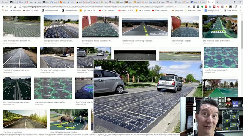This screenshot has height=136, width=243.
Task: Open thumbnail captioned Solar Roadways Prove Expensive
Action: [x=22, y=26]
